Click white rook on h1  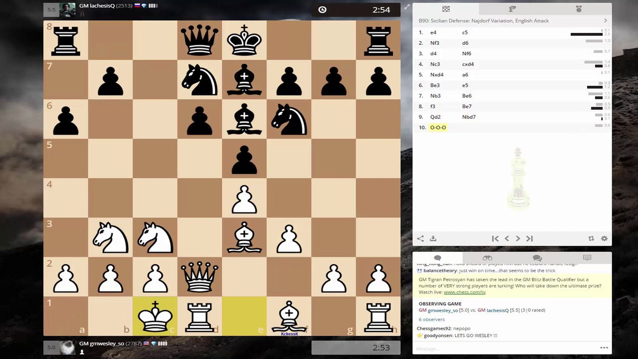pos(378,316)
